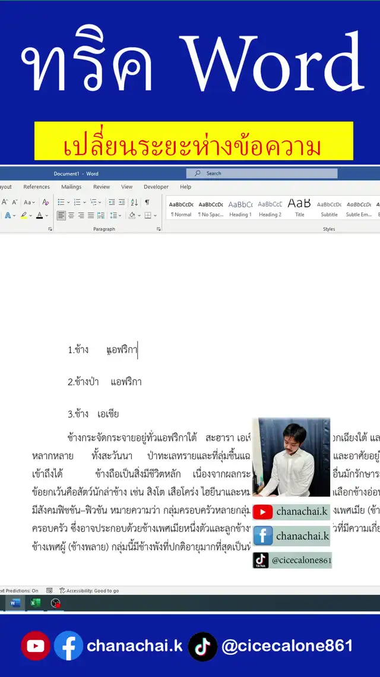Screen dimensions: 380x677
Task: Click the Center alignment icon
Action: 71,215
